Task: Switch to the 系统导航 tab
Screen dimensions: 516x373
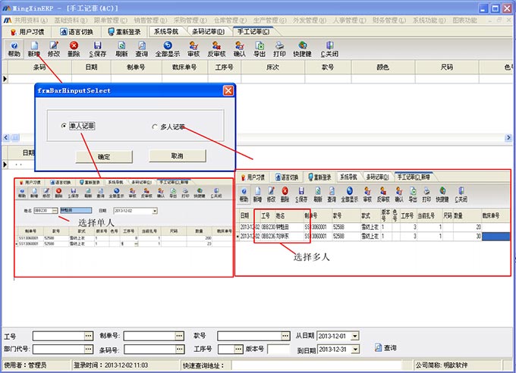Action: (166, 32)
